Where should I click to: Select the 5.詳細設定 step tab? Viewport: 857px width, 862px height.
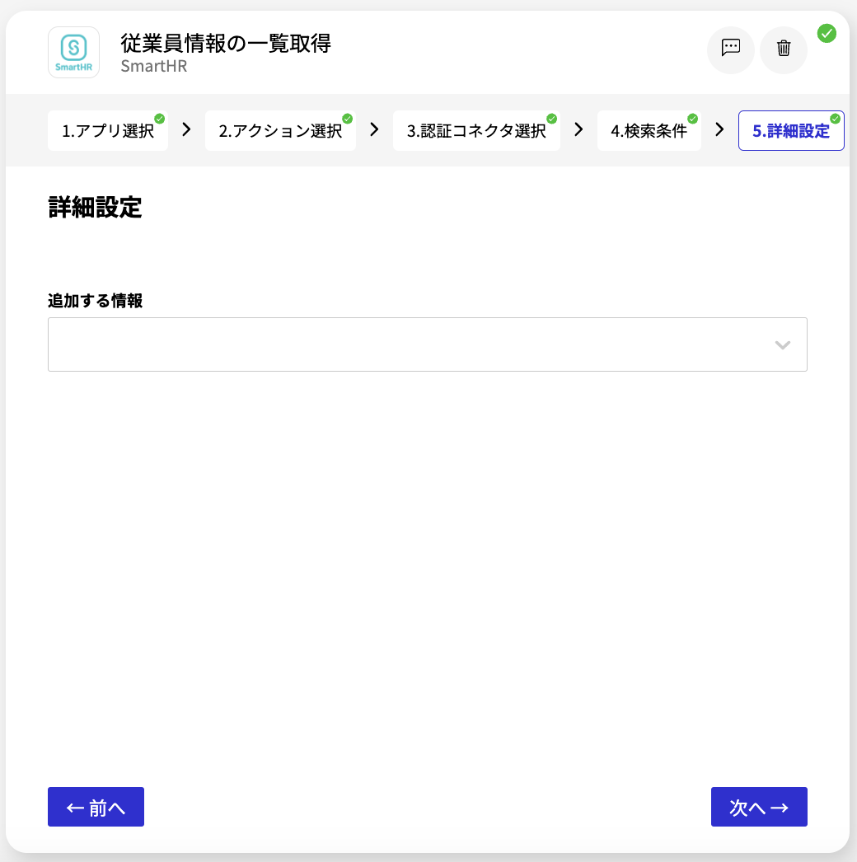point(791,131)
